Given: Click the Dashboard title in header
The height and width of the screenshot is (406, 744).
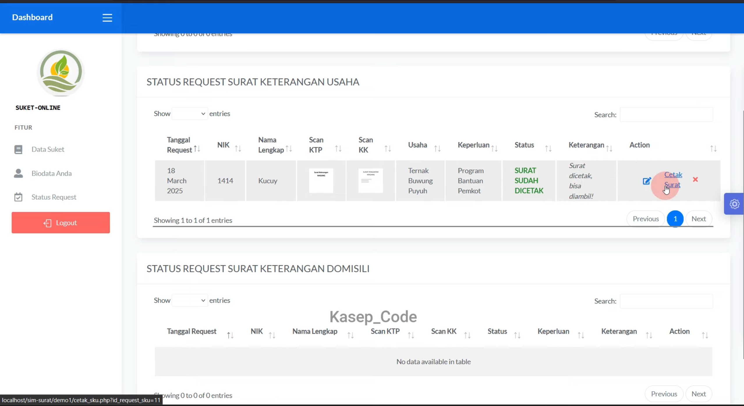Looking at the screenshot, I should point(32,17).
